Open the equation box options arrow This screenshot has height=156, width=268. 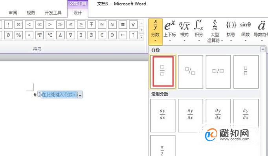[x=80, y=95]
